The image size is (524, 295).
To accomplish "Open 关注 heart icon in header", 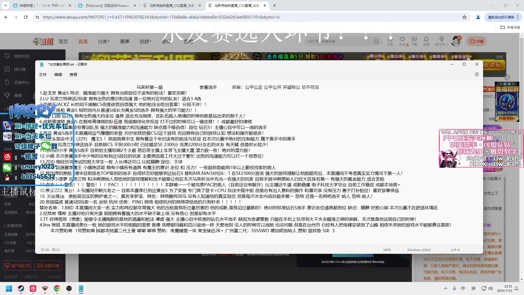I will [402, 41].
